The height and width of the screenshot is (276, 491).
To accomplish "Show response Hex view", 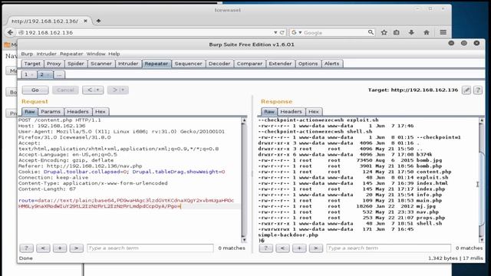I will point(314,111).
